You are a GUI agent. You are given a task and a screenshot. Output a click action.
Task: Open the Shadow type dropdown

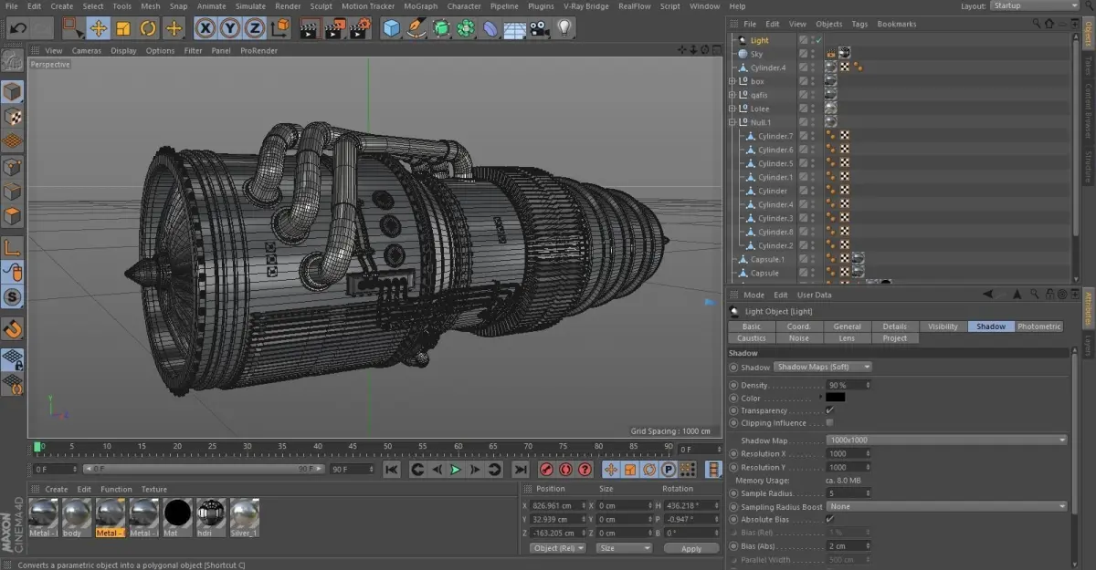[x=823, y=367]
